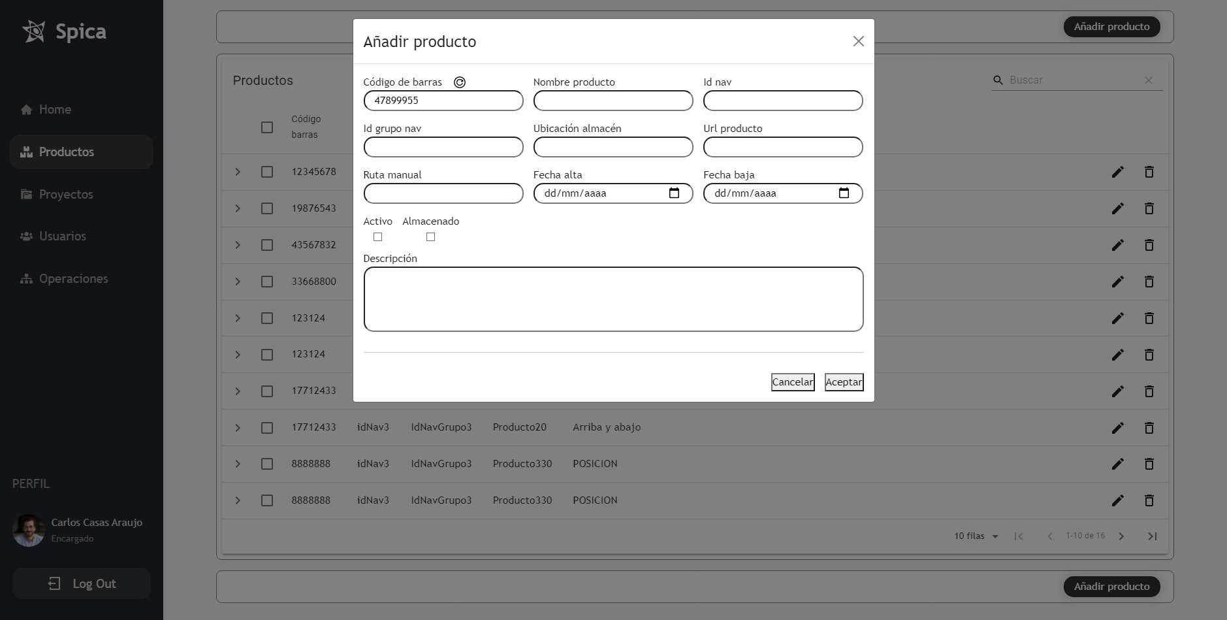Click the Spica logo icon
Viewport: 1227px width, 620px height.
point(34,31)
